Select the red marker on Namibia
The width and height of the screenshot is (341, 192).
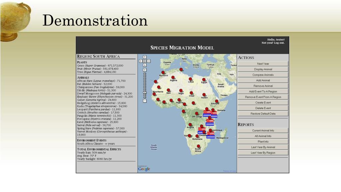[x=189, y=136]
